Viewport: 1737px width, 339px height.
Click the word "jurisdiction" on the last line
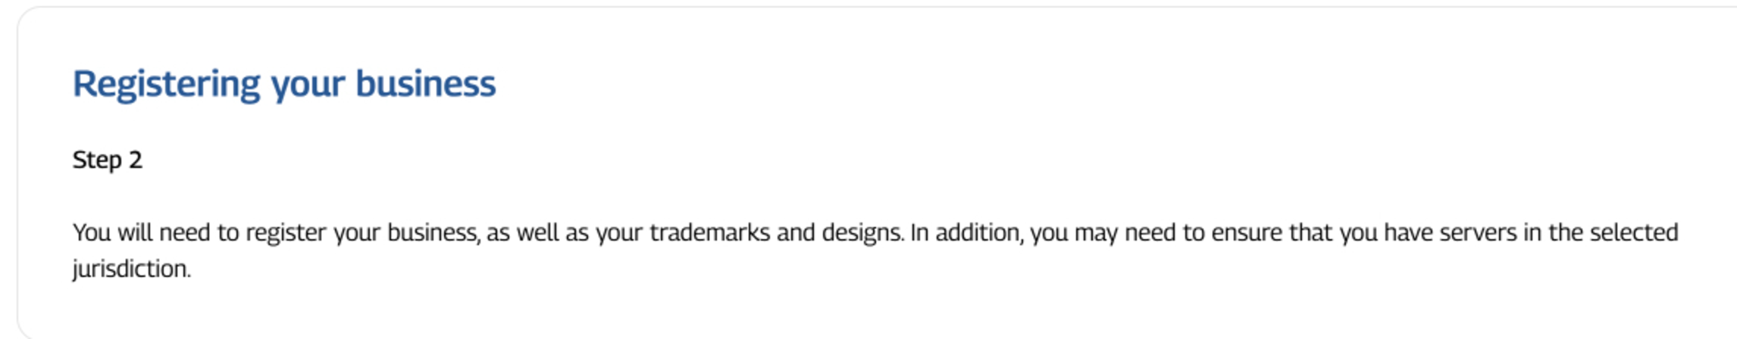click(x=130, y=269)
